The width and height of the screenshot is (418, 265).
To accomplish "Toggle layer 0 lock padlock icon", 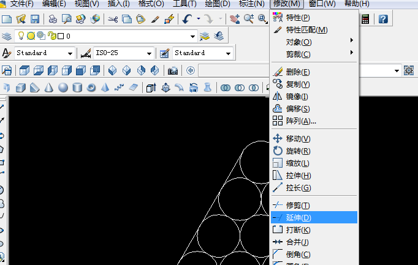I will point(52,35).
